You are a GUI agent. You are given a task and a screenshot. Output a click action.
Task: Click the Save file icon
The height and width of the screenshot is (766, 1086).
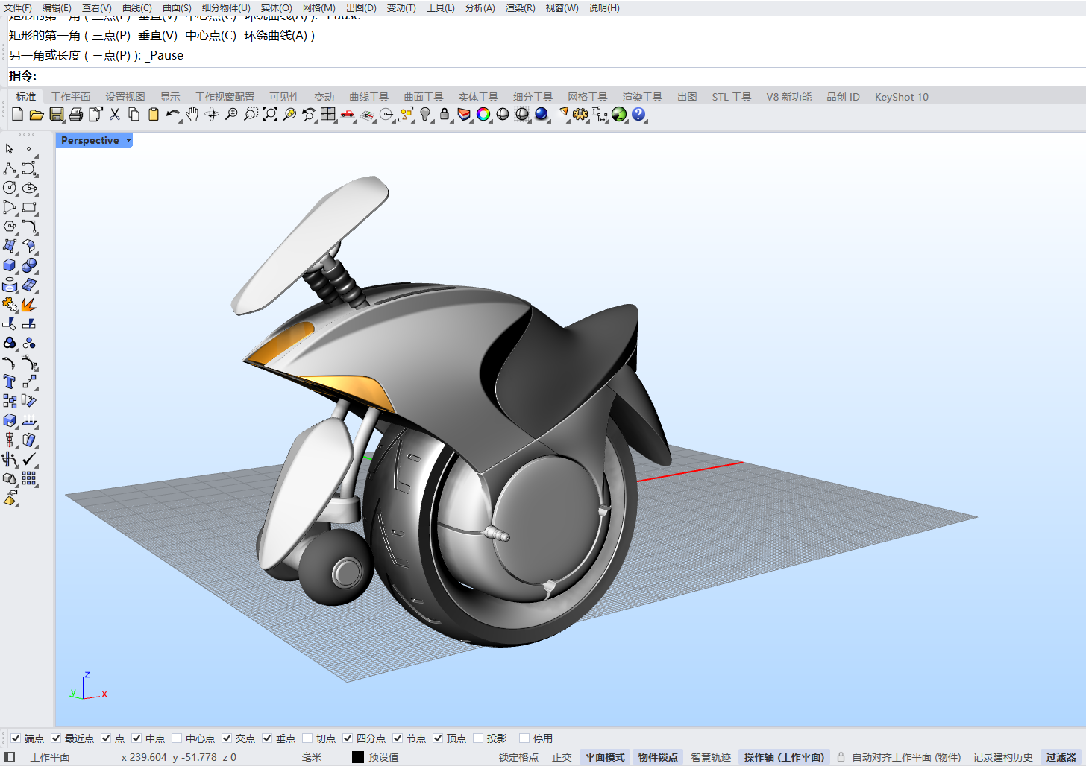[x=56, y=114]
